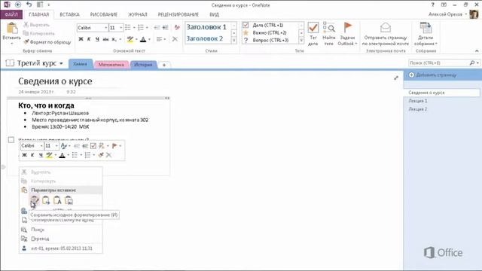The image size is (482, 271).
Task: Click the ribbon bulleted list icon
Action: click(128, 28)
